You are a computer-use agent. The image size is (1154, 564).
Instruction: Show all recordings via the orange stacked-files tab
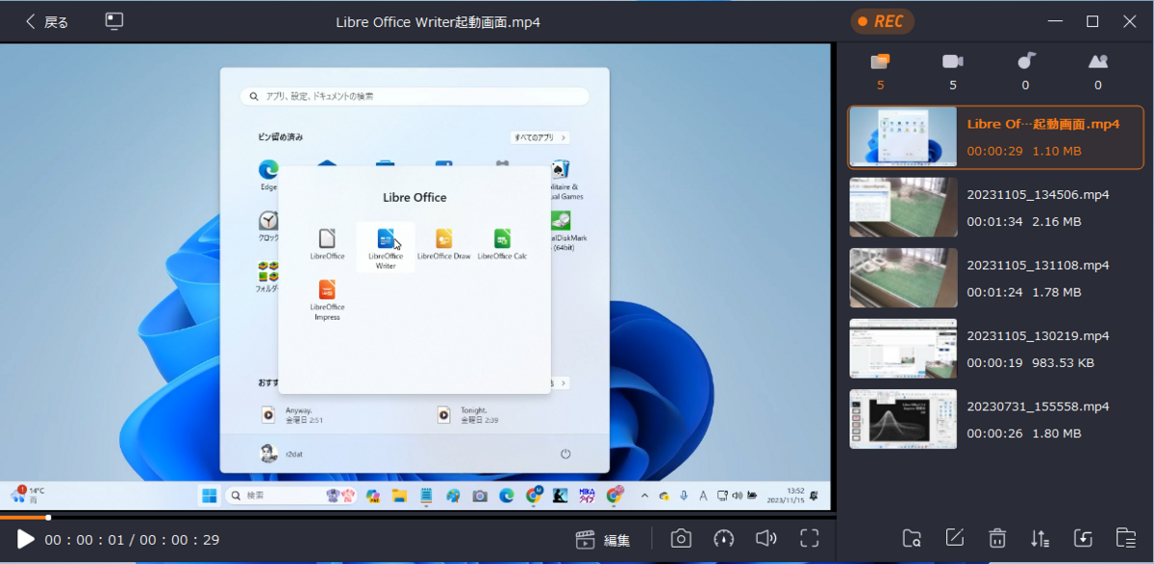[x=880, y=61]
